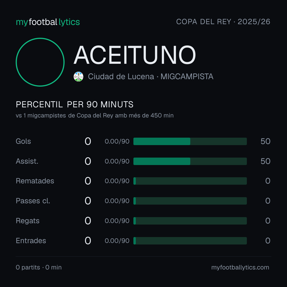Click the Gols percentile value 50
The height and width of the screenshot is (287, 287).
tap(265, 141)
